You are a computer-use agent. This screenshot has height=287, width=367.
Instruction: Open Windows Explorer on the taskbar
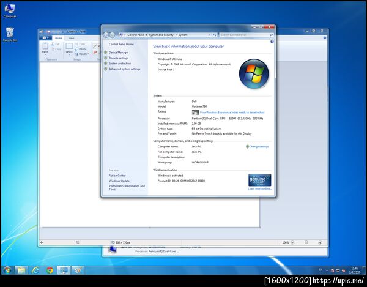[21, 270]
